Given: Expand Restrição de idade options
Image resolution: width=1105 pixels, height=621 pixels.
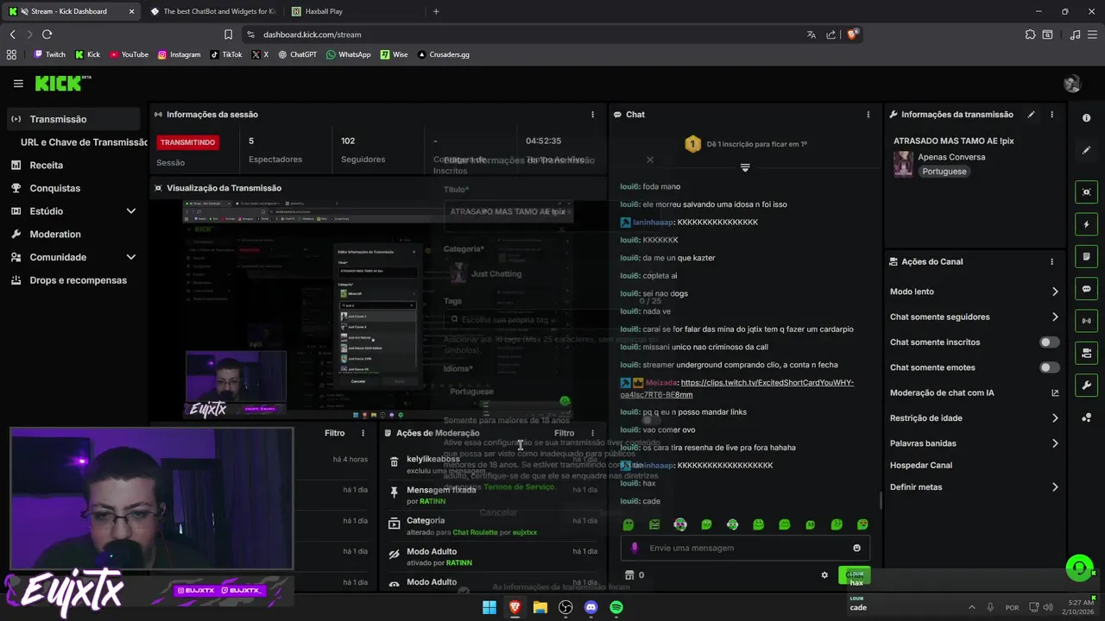Looking at the screenshot, I should (x=1055, y=418).
